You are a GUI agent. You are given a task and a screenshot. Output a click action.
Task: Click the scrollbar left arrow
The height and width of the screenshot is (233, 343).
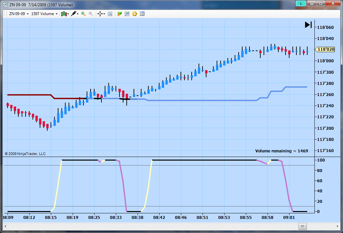(x=5, y=226)
